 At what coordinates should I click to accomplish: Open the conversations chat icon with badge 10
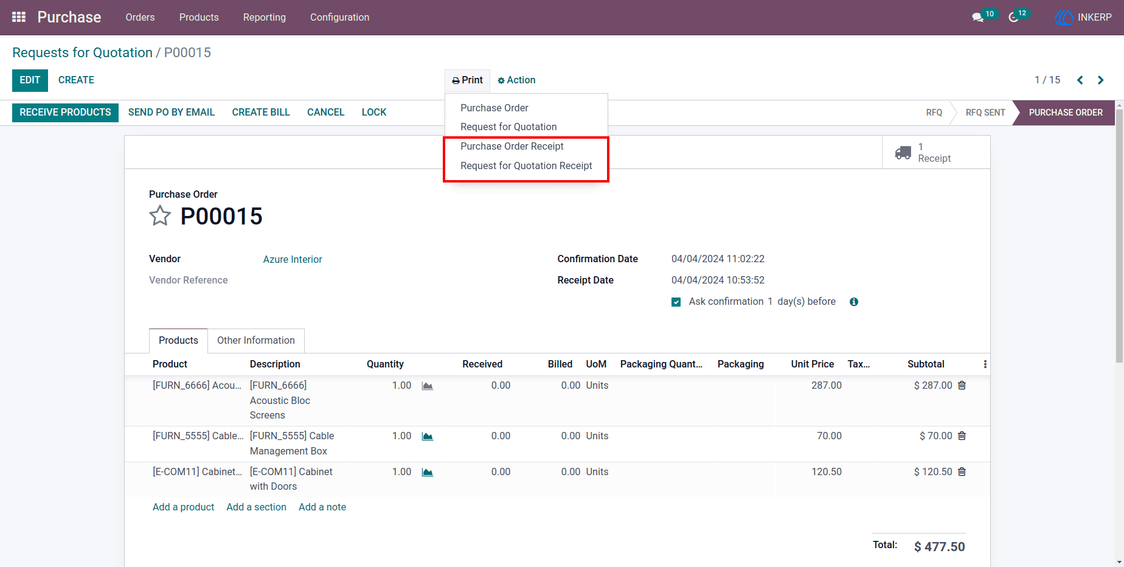tap(978, 17)
